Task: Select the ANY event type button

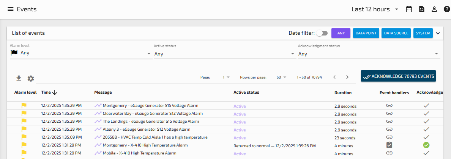Action: pyautogui.click(x=341, y=33)
